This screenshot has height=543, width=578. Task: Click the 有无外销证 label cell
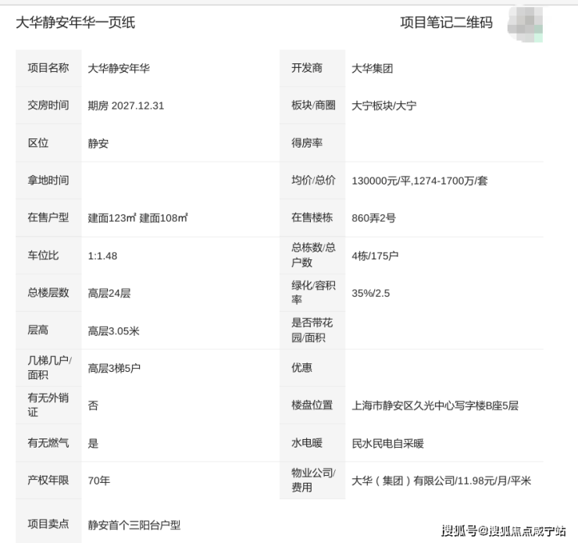click(x=48, y=405)
